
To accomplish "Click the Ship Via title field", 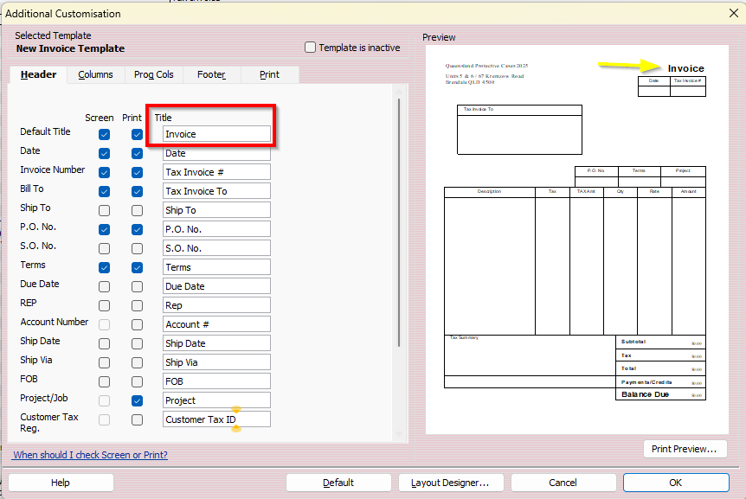I will tap(216, 362).
